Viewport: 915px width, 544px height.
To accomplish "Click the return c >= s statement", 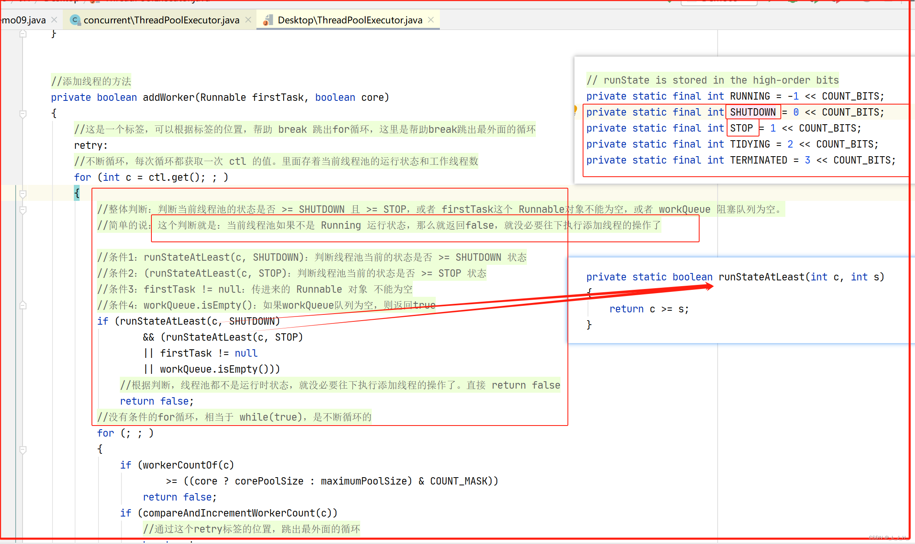I will (649, 309).
